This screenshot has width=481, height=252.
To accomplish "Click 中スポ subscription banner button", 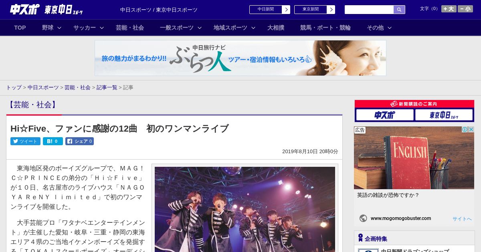I will [384, 115].
